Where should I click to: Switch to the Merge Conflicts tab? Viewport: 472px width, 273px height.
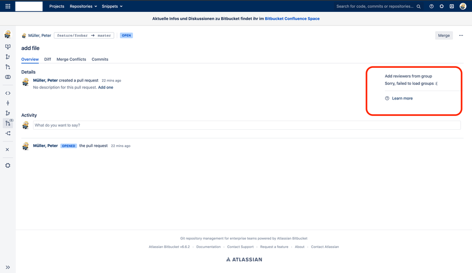71,59
